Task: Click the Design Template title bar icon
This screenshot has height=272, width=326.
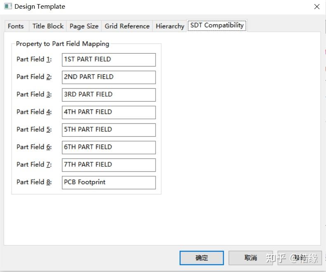Action: 8,7
